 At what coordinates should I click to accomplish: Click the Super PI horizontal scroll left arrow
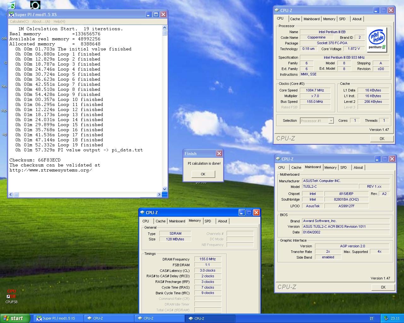(x=11, y=195)
